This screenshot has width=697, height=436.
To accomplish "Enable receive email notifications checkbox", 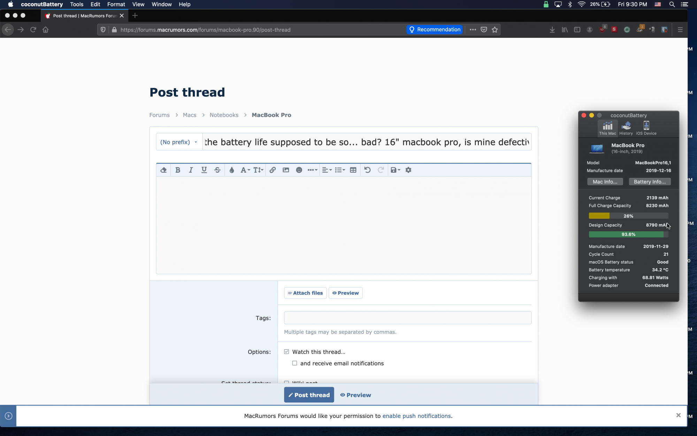I will [295, 363].
